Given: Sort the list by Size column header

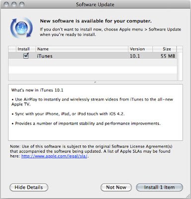Looking at the screenshot, I should [x=165, y=49].
